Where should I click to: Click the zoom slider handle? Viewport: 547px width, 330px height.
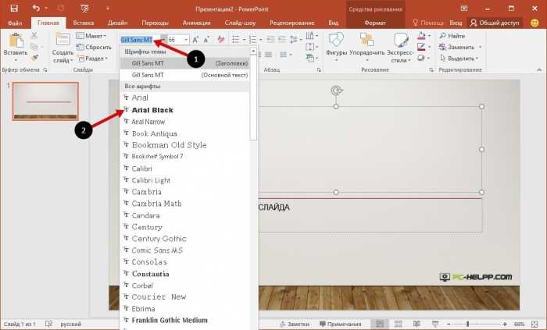click(468, 324)
